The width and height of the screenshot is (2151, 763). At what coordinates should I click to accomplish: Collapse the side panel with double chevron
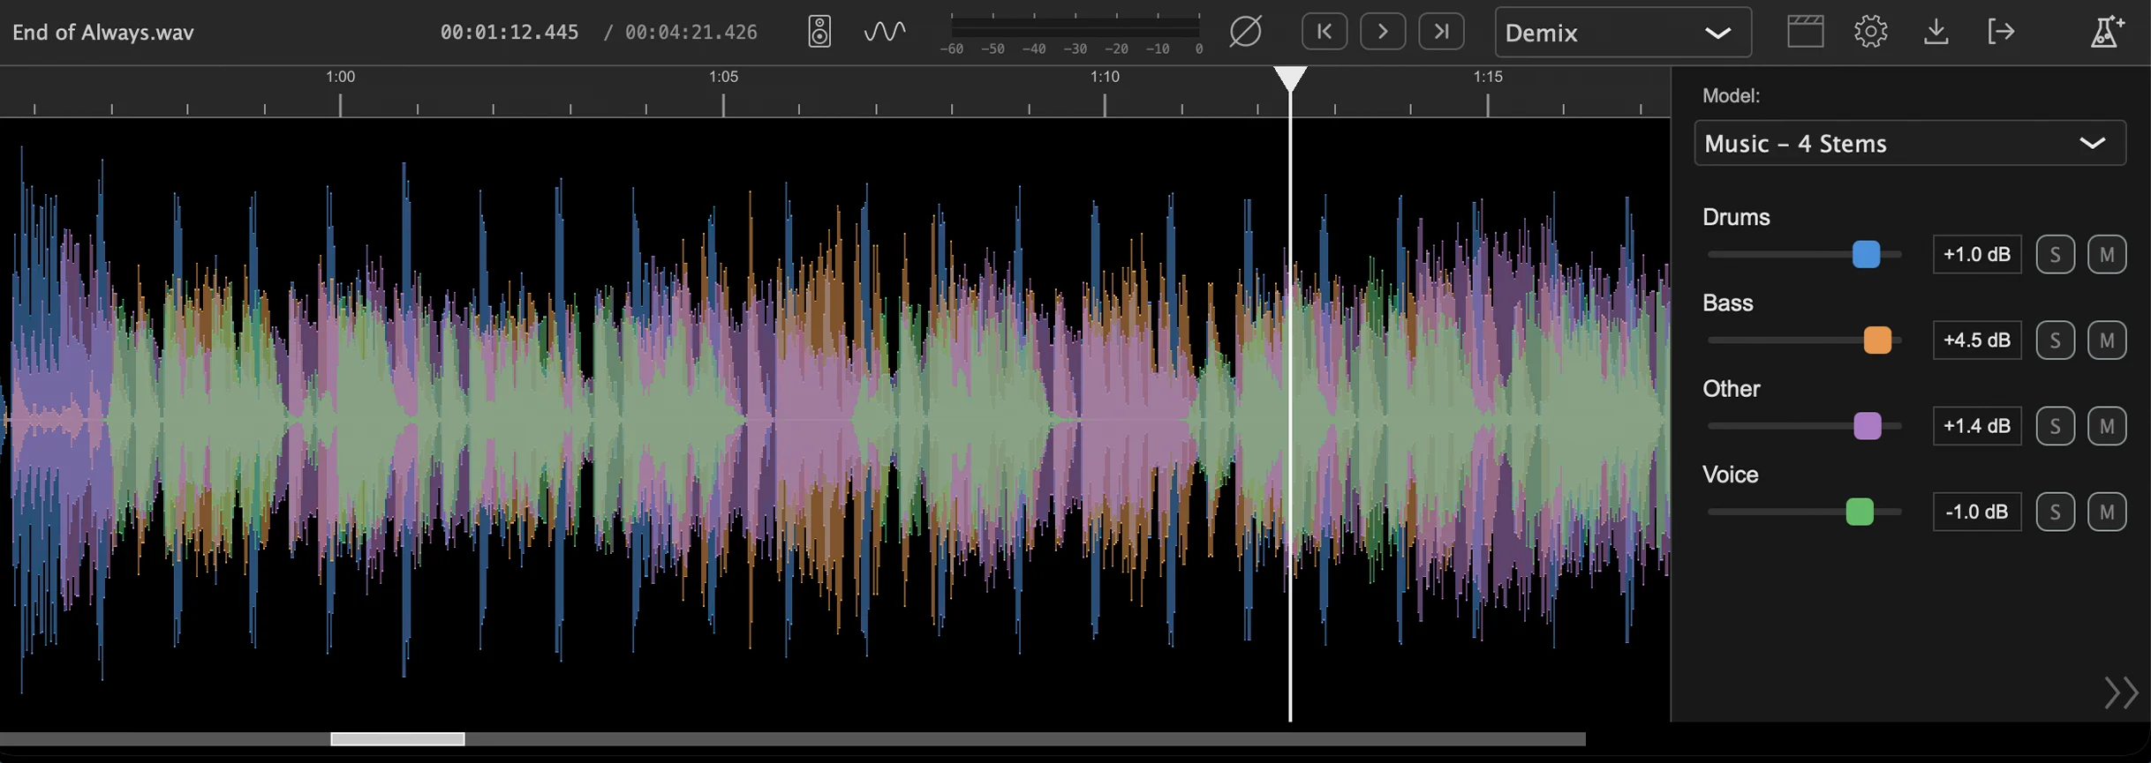coord(2120,693)
